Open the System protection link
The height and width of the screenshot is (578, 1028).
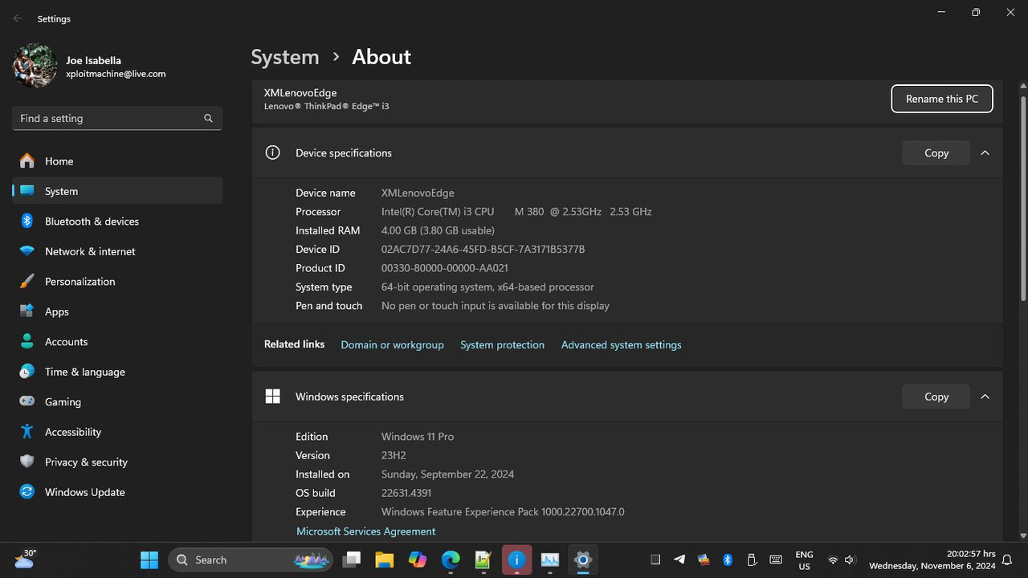502,345
